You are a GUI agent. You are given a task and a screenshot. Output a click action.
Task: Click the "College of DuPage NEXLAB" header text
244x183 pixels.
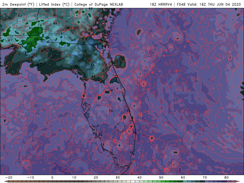[99, 4]
